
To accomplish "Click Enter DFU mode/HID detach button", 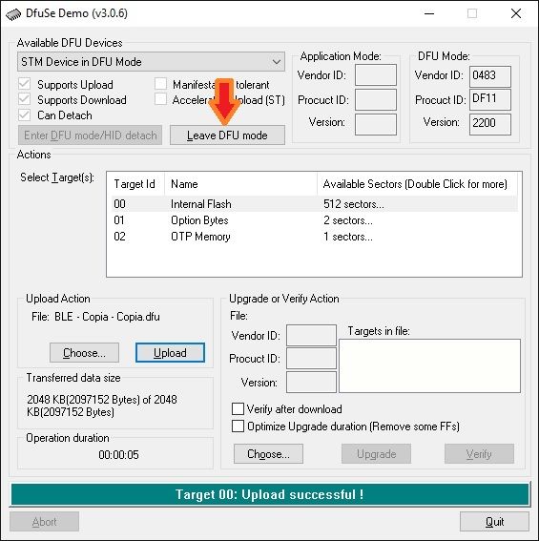I will click(x=90, y=135).
